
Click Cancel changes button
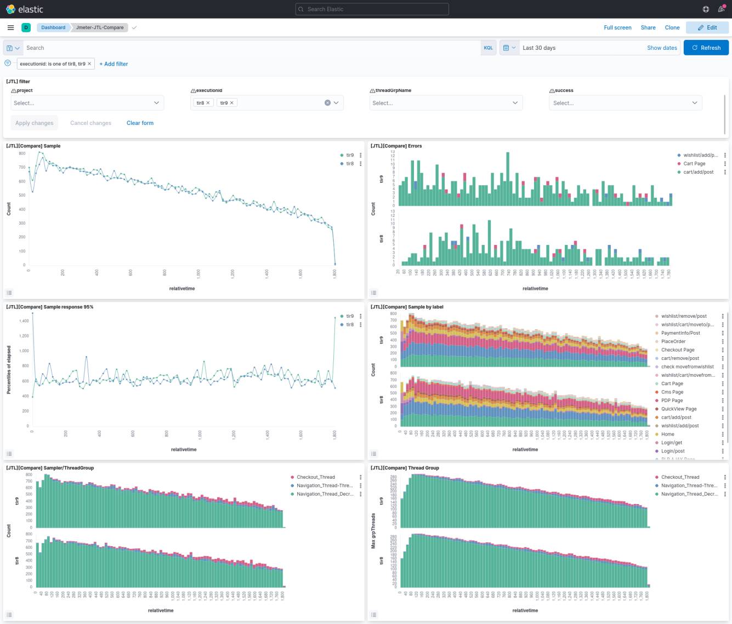(x=90, y=123)
